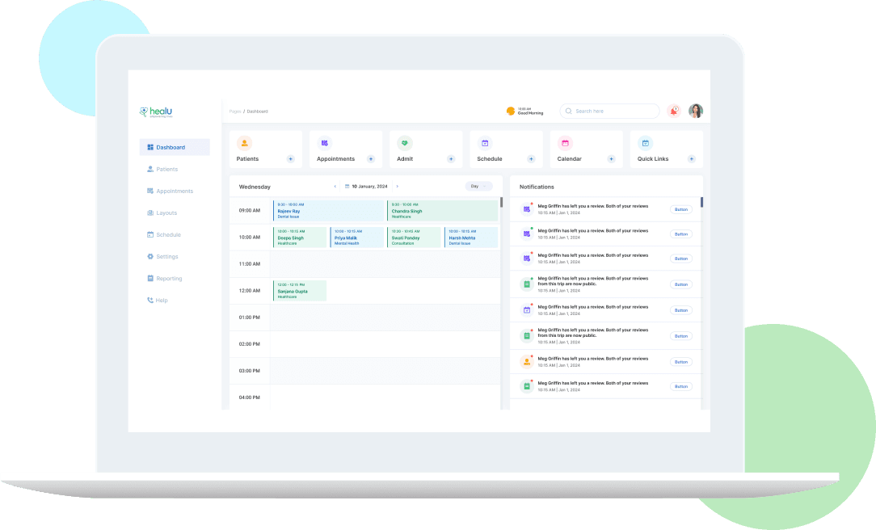Open the user profile avatar
Viewport: 876px width, 530px height.
tap(696, 111)
